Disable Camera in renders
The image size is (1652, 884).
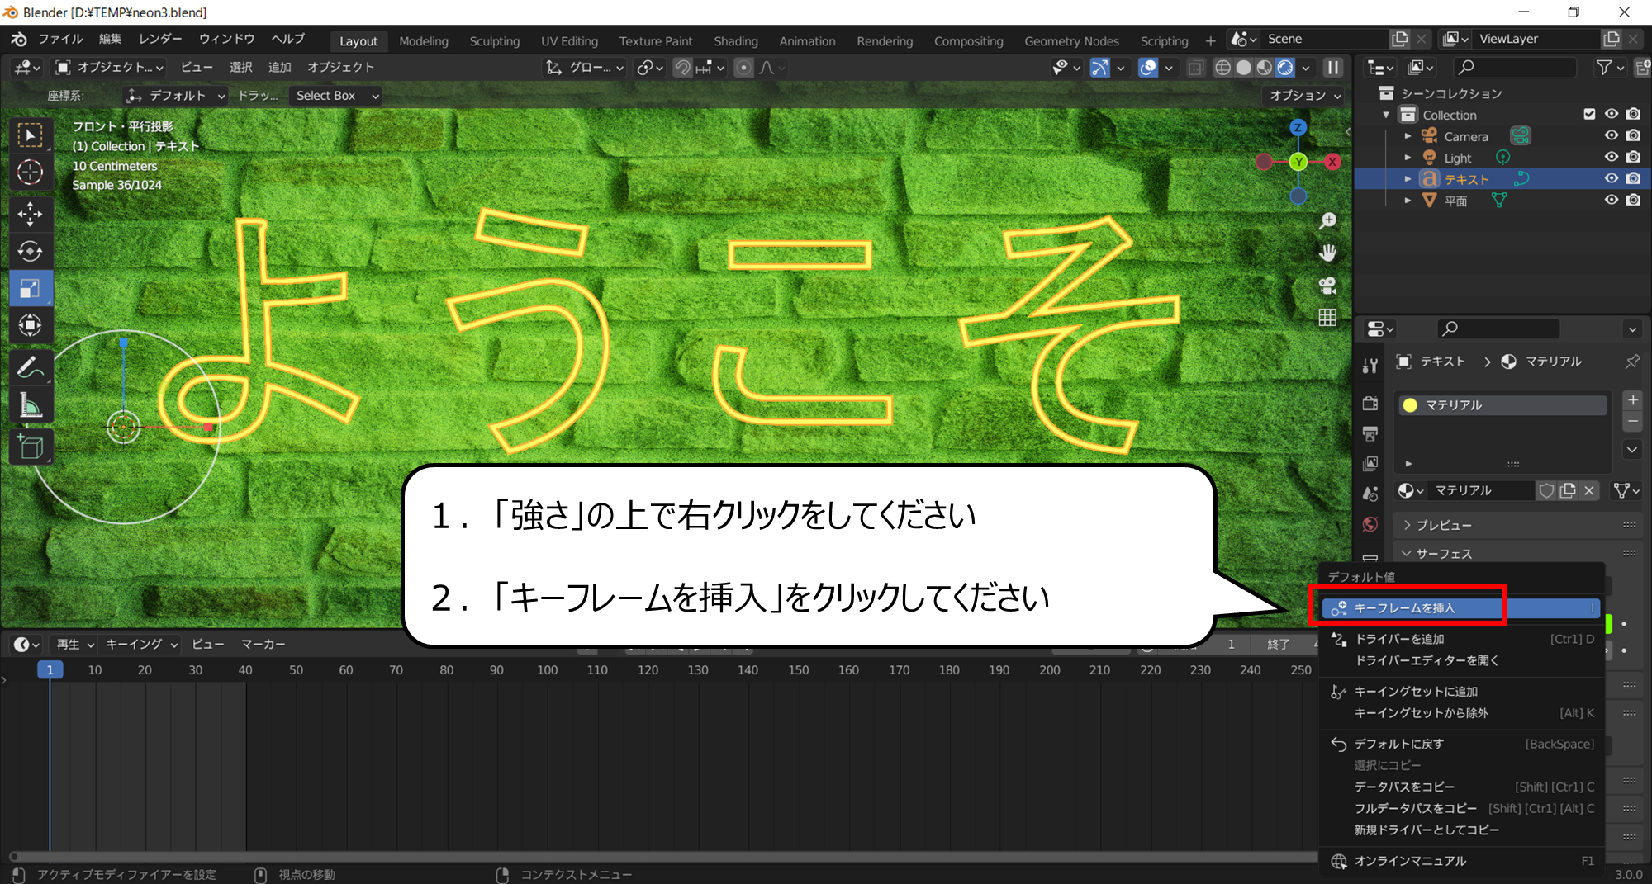click(x=1633, y=135)
